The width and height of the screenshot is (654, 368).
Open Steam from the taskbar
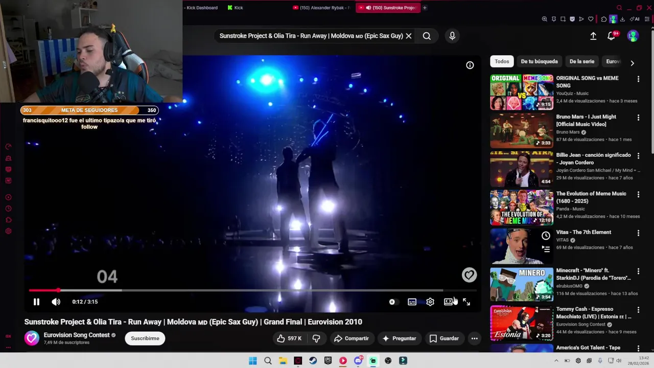[x=313, y=361]
